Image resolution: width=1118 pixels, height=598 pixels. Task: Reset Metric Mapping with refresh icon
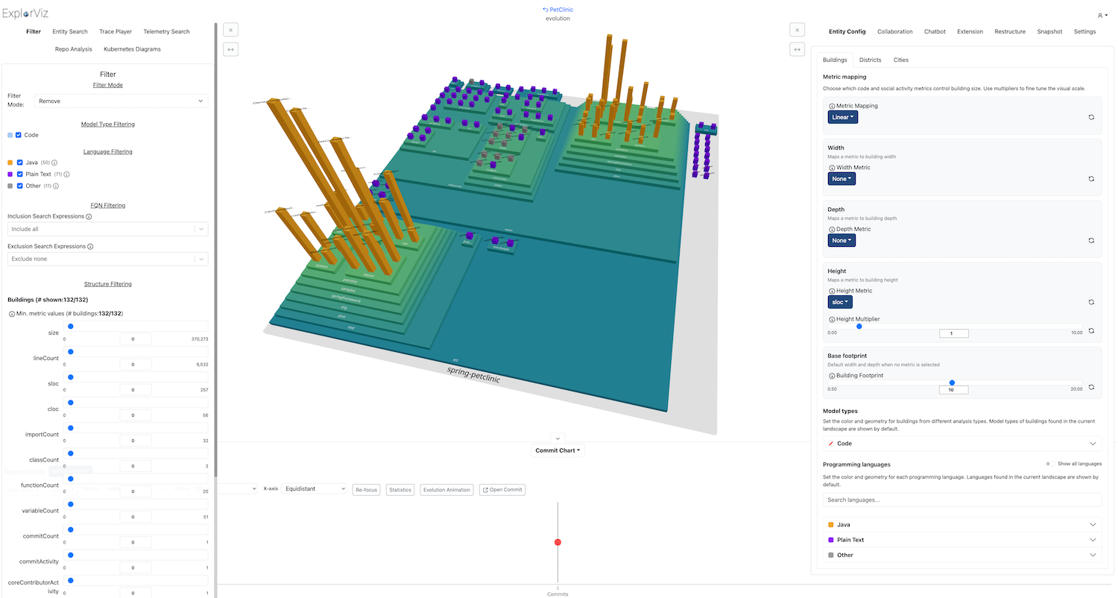(x=1091, y=117)
